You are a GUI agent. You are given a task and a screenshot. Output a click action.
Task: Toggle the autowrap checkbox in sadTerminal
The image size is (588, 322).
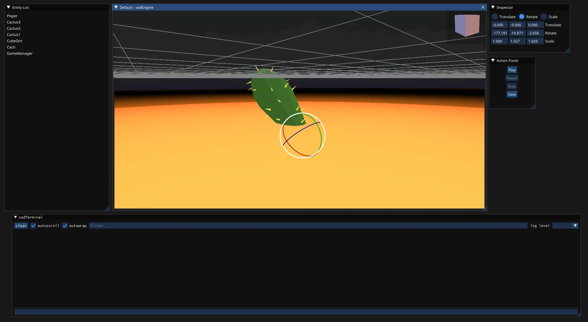[65, 226]
